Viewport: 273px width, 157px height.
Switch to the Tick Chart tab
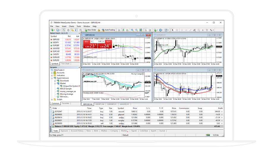[65, 64]
